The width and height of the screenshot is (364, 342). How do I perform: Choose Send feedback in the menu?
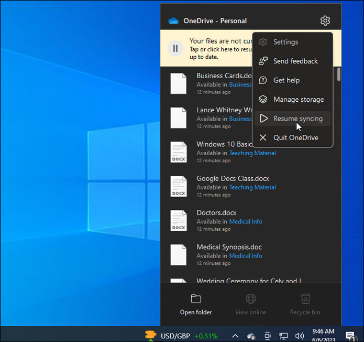(295, 61)
